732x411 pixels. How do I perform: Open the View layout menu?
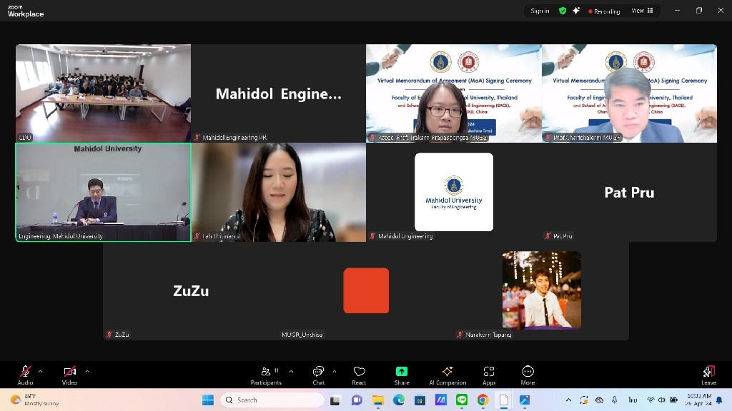642,11
